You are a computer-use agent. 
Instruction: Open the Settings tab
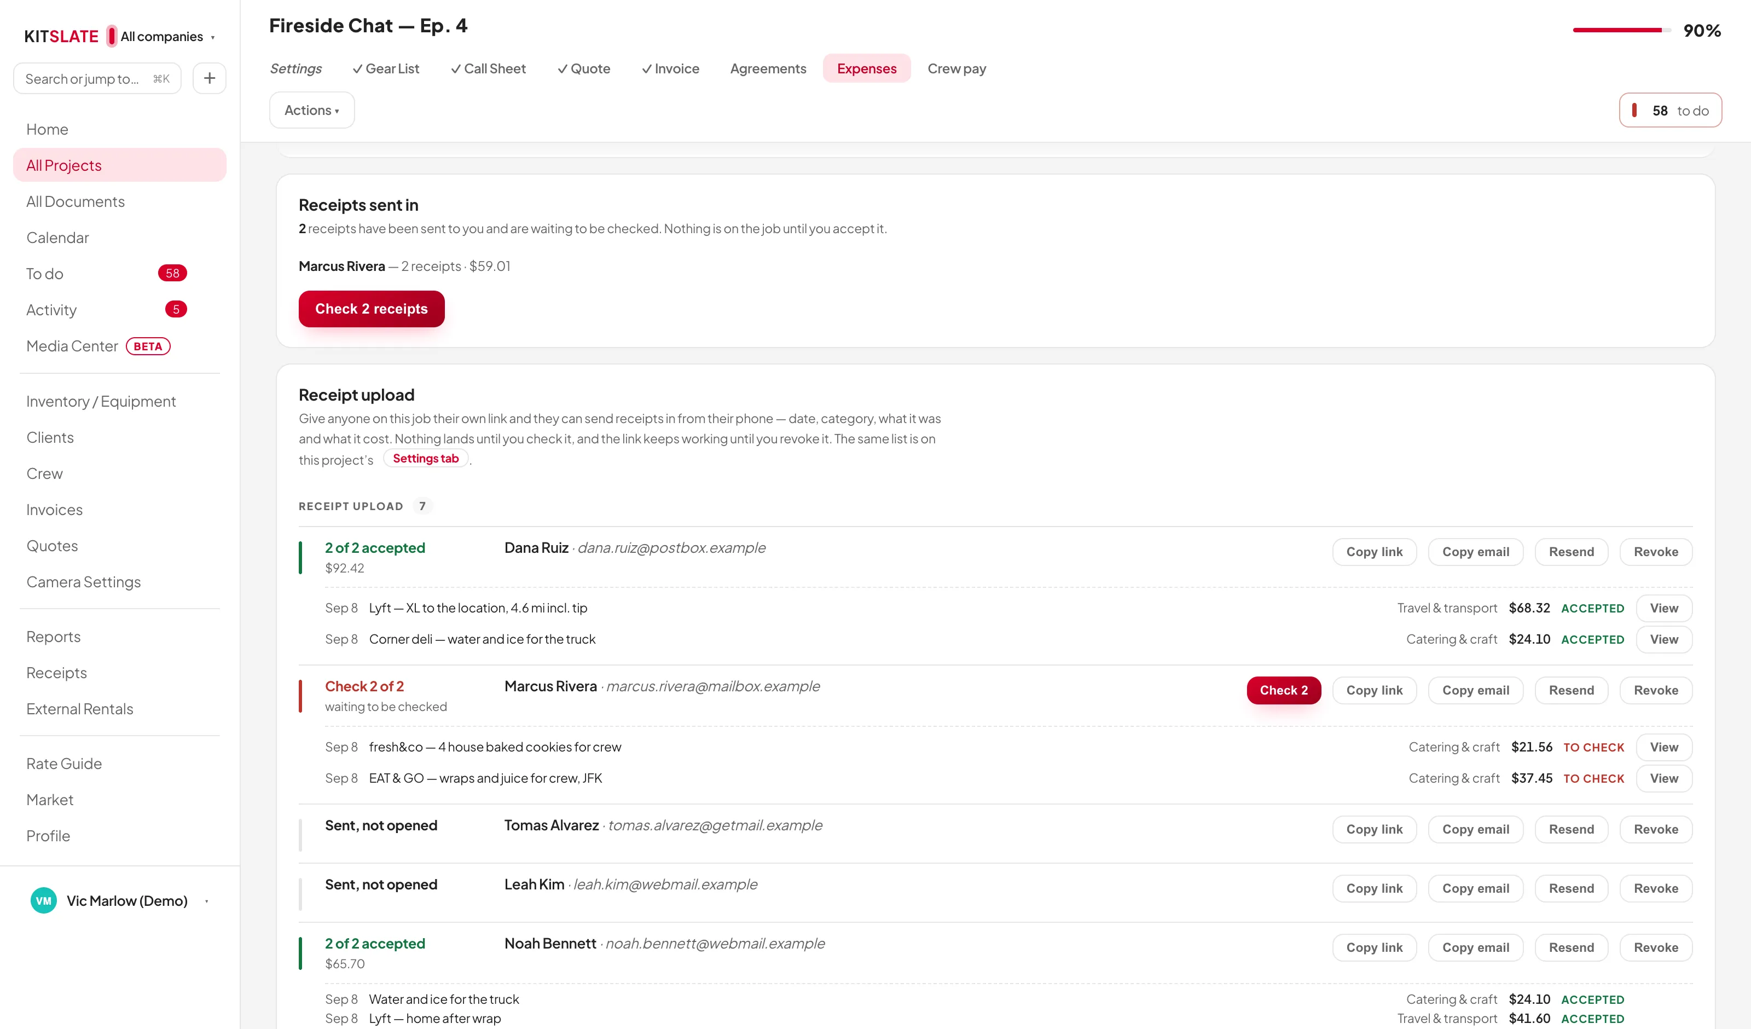[295, 68]
